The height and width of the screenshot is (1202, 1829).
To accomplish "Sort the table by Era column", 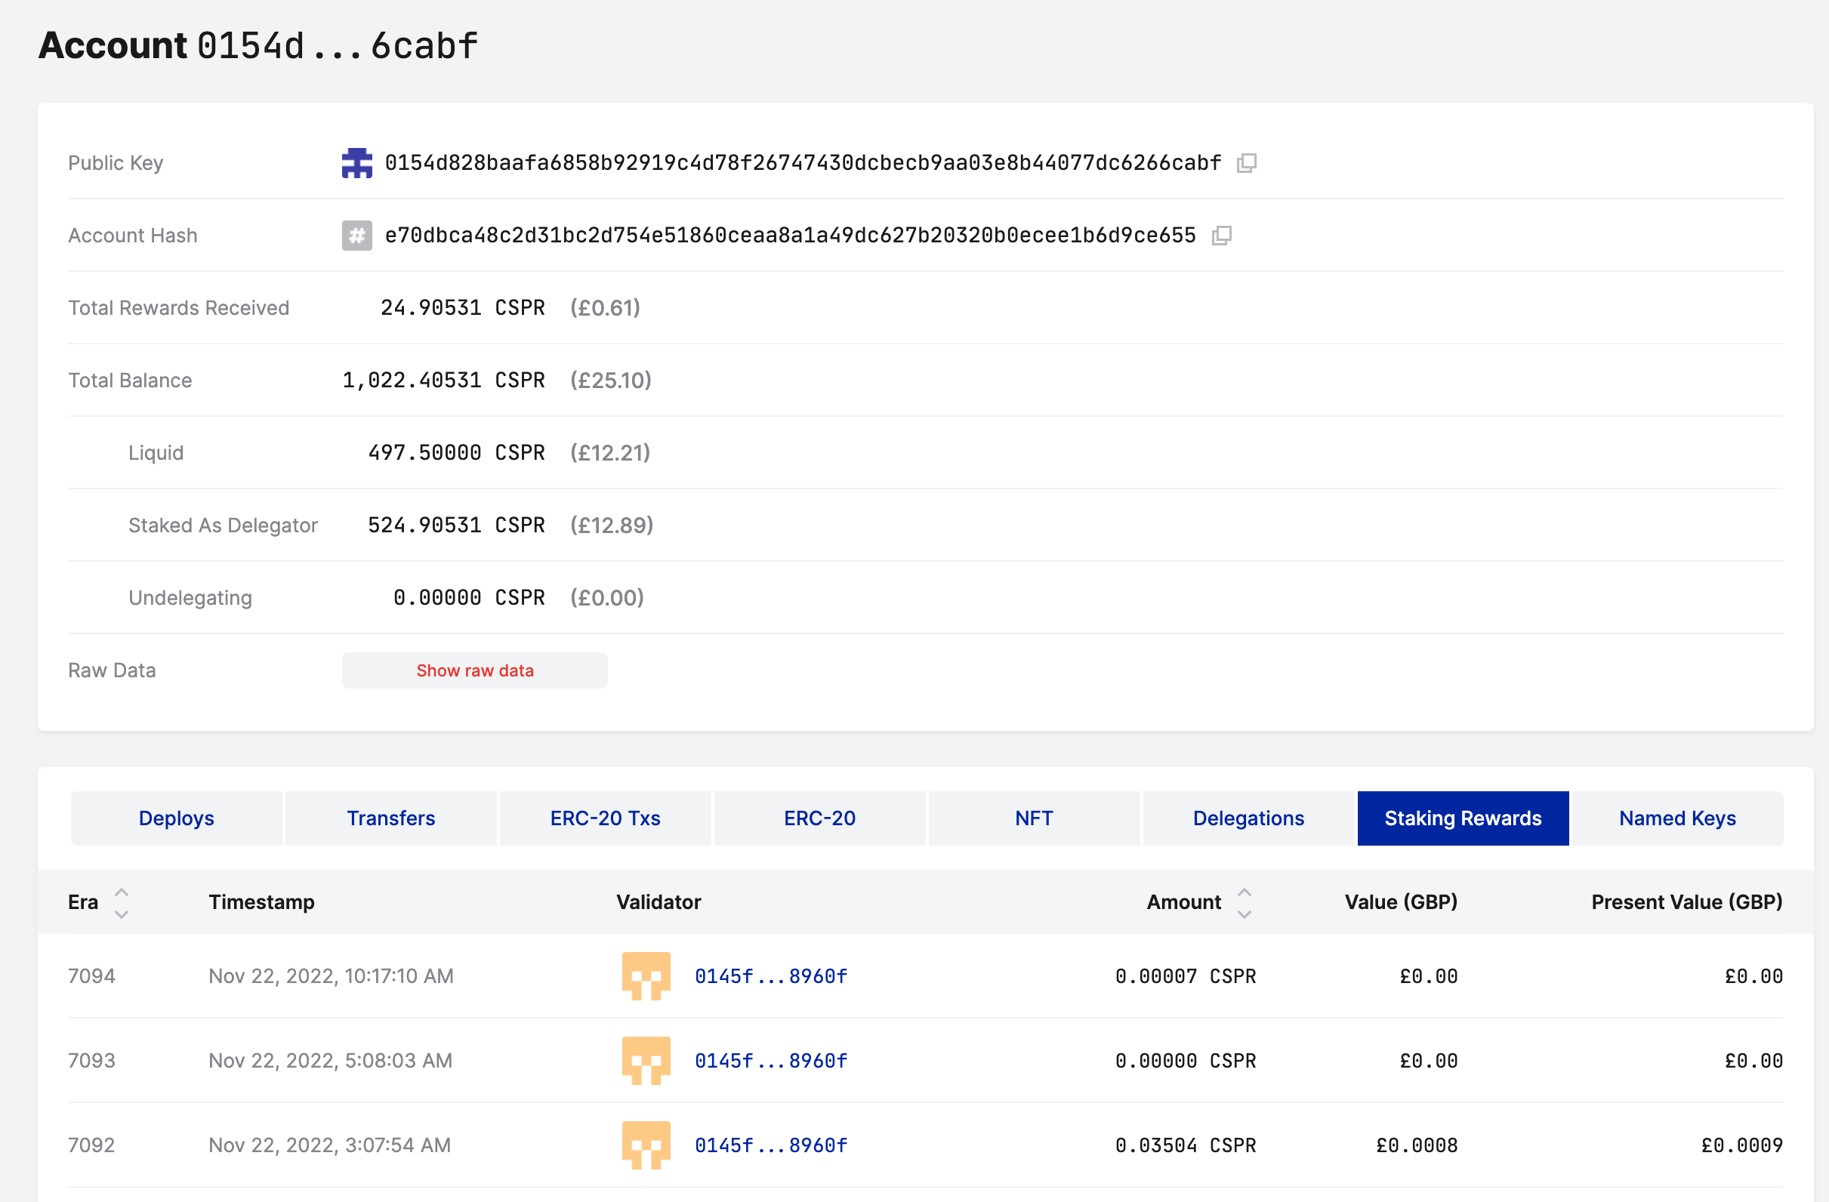I will (121, 902).
